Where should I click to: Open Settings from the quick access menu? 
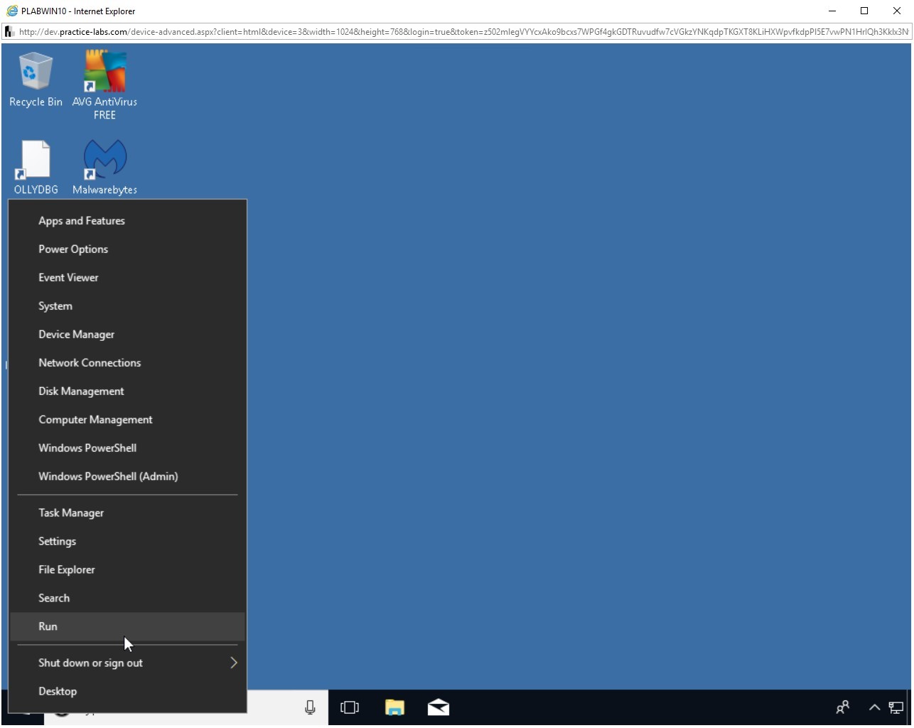[57, 540]
